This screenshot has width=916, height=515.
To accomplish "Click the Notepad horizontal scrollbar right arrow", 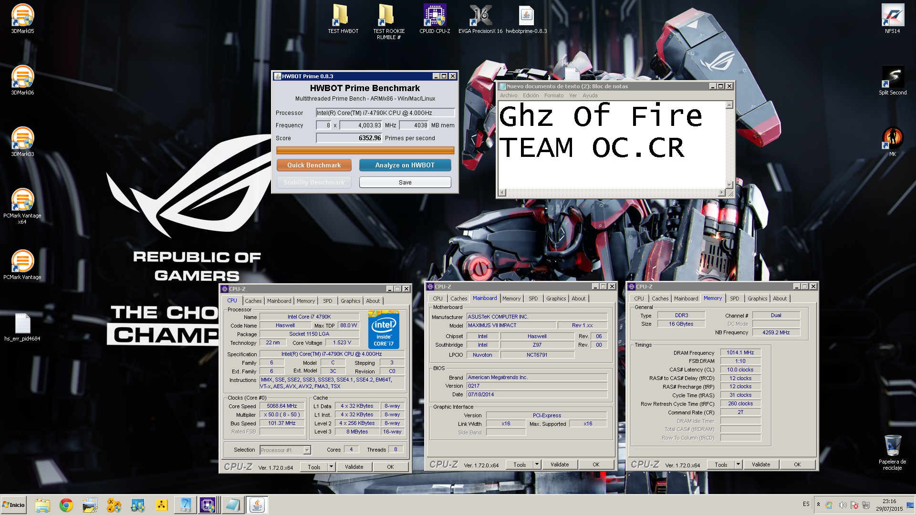I will (721, 193).
